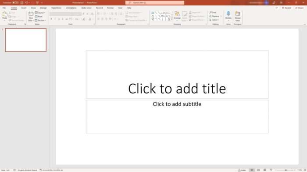Open Quick Styles gallery
Viewport: 307px width, 172px height.
coord(185,16)
